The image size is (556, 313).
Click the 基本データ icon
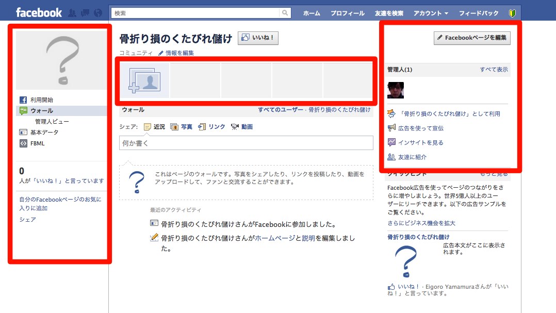pos(23,132)
